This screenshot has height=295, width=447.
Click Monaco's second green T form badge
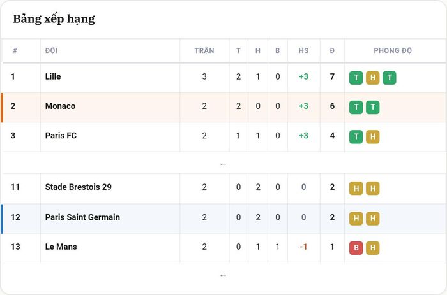point(372,107)
